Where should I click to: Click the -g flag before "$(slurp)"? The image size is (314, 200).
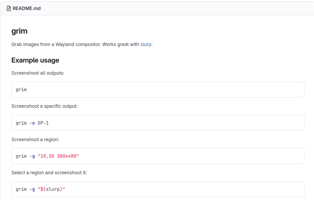(x=32, y=189)
